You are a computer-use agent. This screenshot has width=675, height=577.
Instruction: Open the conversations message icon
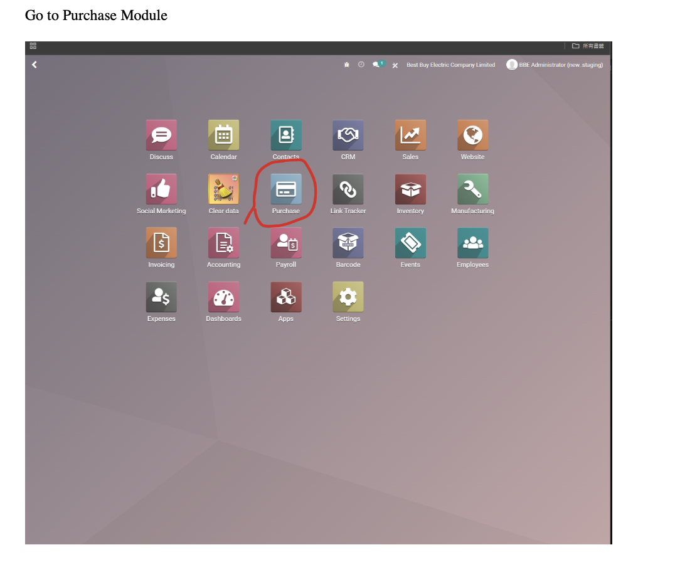point(377,65)
